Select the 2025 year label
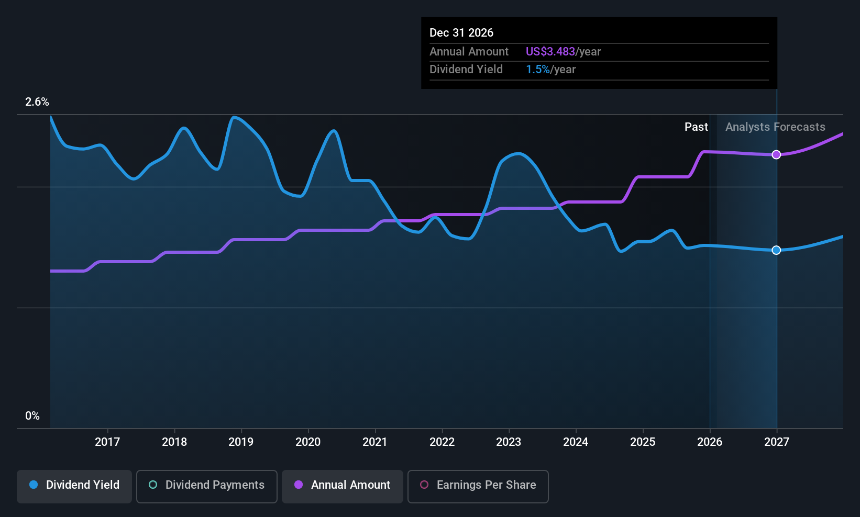This screenshot has height=517, width=860. tap(643, 442)
